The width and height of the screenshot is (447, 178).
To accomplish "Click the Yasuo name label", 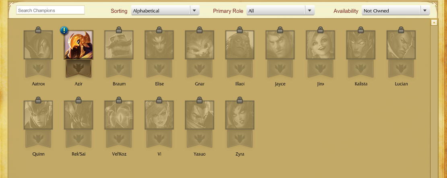I will [200, 154].
